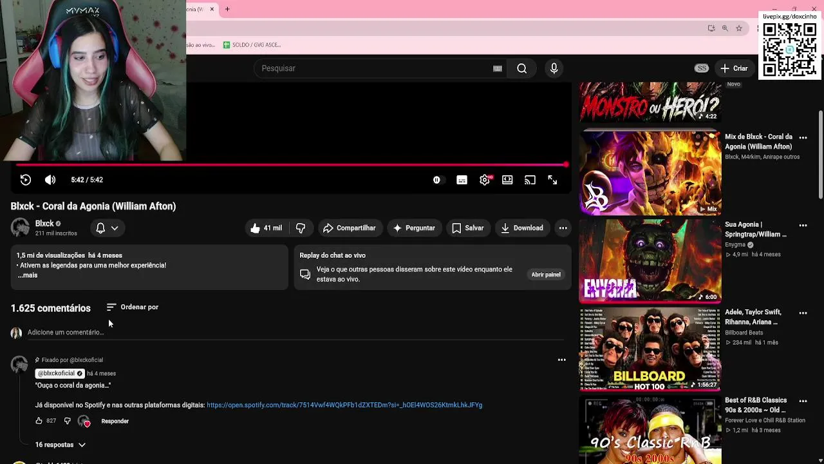The height and width of the screenshot is (464, 824).
Task: Open live chat replay with Abrir painel
Action: 546,275
